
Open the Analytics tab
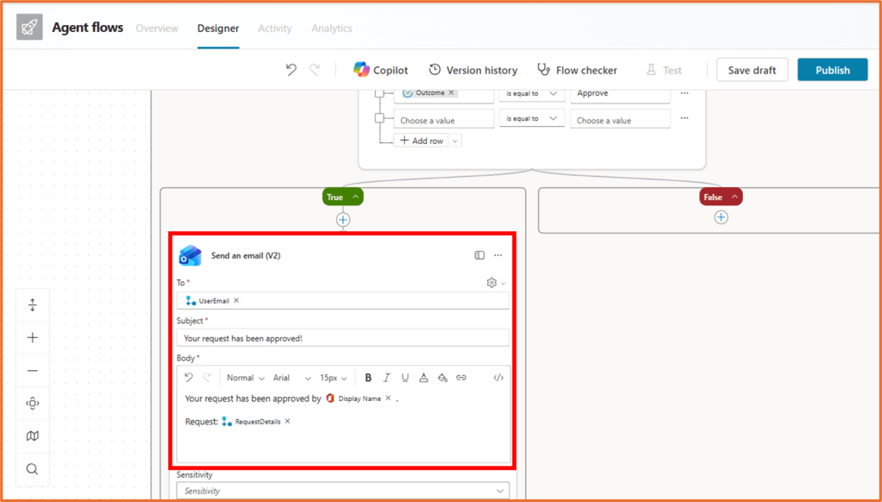(331, 28)
